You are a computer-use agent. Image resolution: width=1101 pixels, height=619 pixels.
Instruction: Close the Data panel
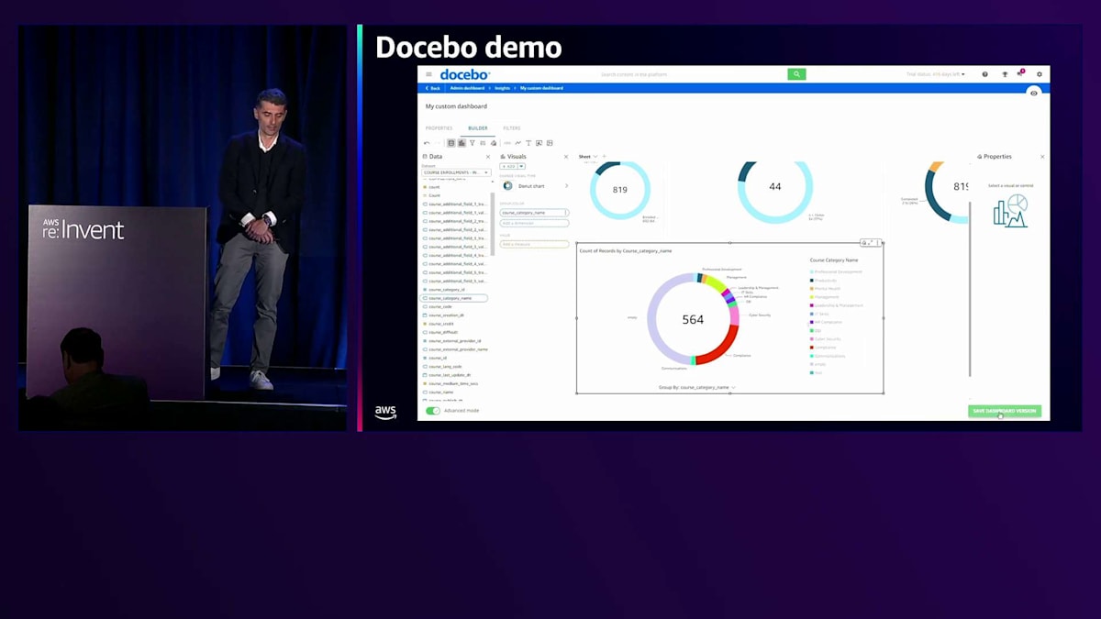tap(488, 157)
